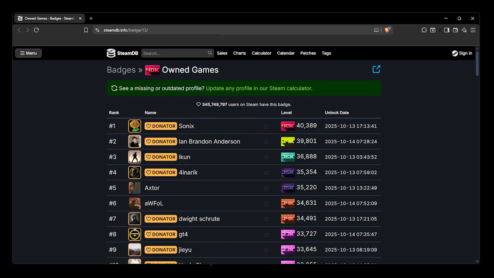Click the Leo AI assistant icon
494x278 pixels.
coord(464,30)
